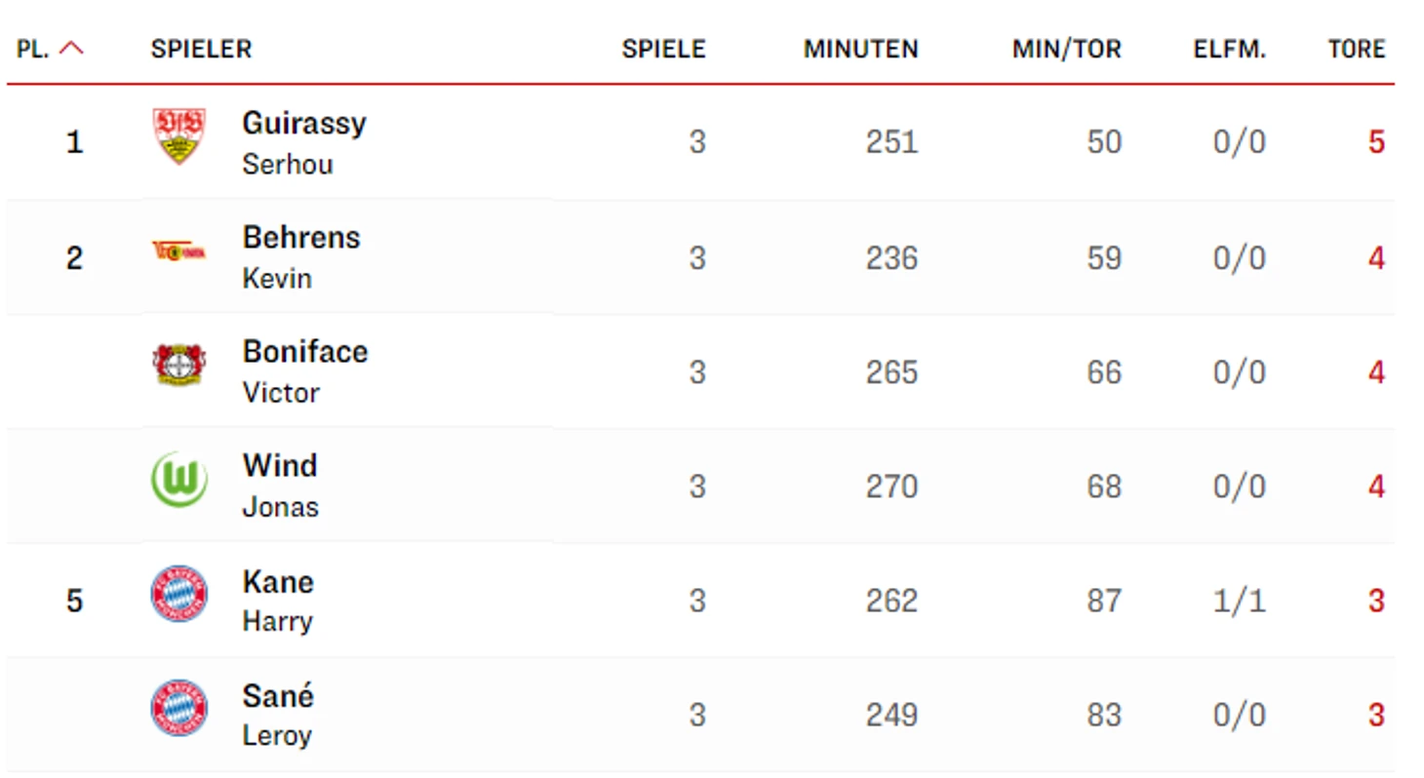Sort by the ELFM. column header
This screenshot has height=778, width=1424.
[x=1229, y=49]
